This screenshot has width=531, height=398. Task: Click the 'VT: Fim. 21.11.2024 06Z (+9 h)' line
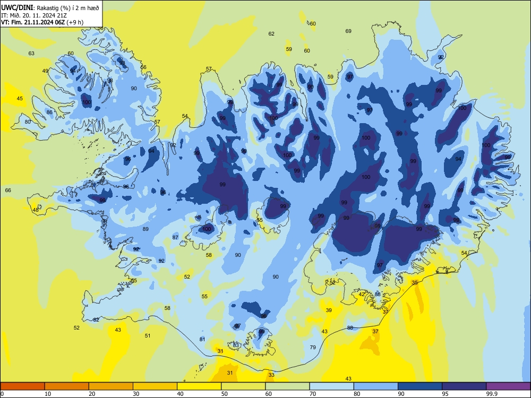pyautogui.click(x=42, y=22)
